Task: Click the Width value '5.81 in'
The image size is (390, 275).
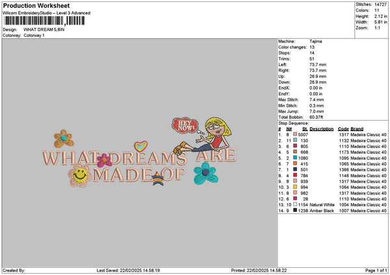Action: [380, 22]
